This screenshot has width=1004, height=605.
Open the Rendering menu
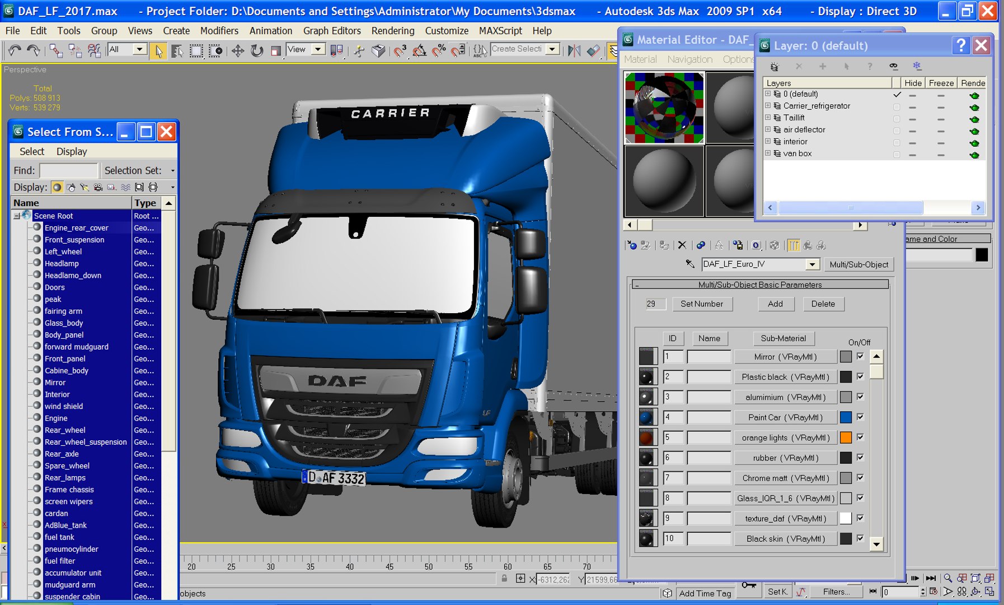tap(393, 31)
